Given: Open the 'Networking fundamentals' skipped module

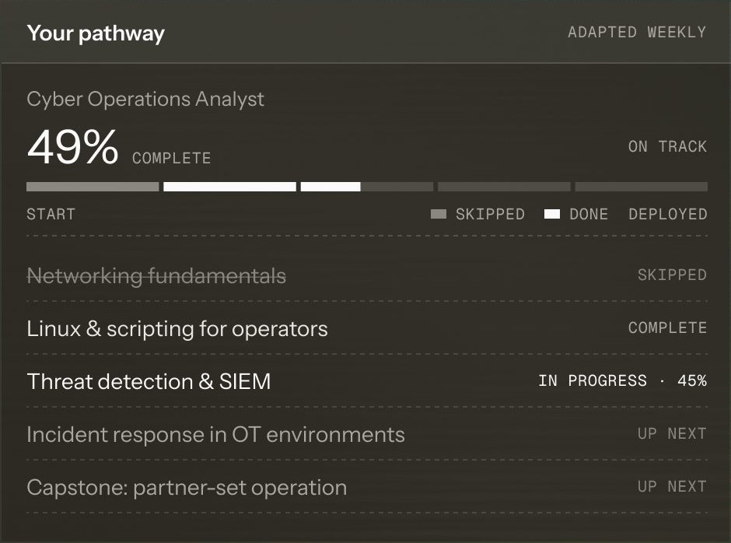Looking at the screenshot, I should click(156, 275).
